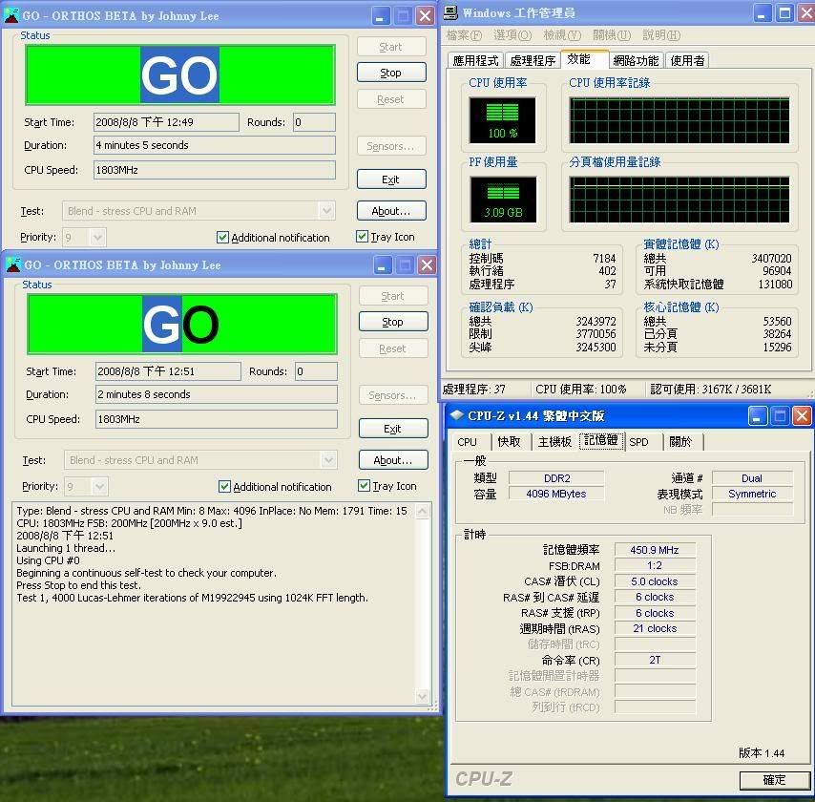The height and width of the screenshot is (802, 815).
Task: Open the CPU tab in CPU-Z
Action: 468,442
